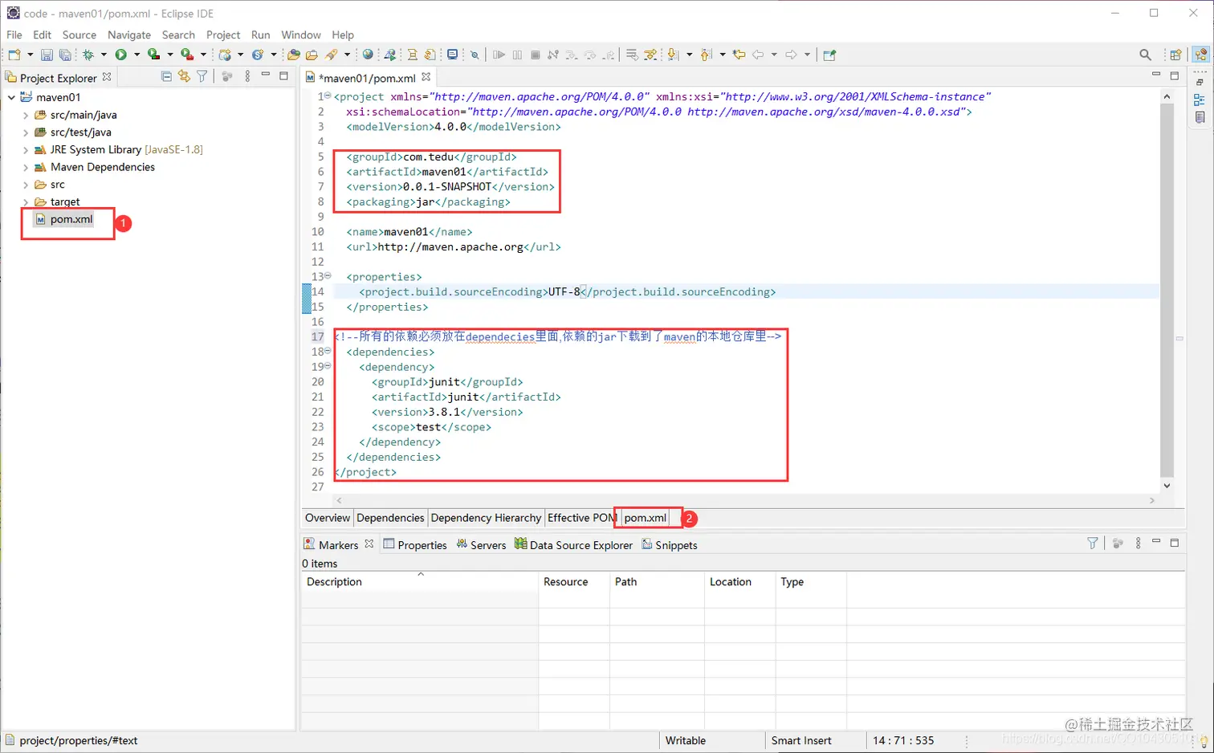Open the Navigate menu
Viewport: 1214px width, 753px height.
(x=129, y=35)
